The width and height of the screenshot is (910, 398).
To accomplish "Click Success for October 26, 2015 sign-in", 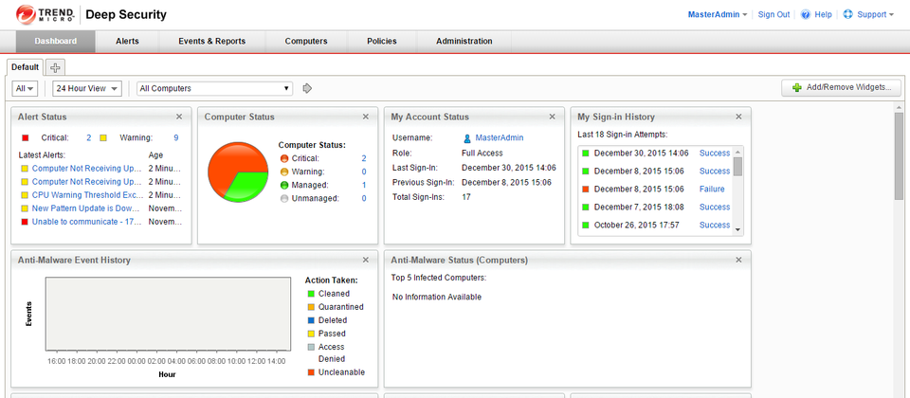I will pyautogui.click(x=715, y=226).
